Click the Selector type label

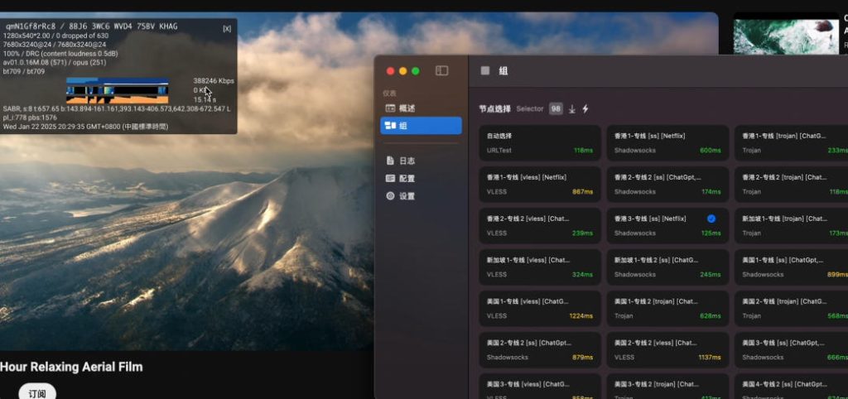(529, 108)
